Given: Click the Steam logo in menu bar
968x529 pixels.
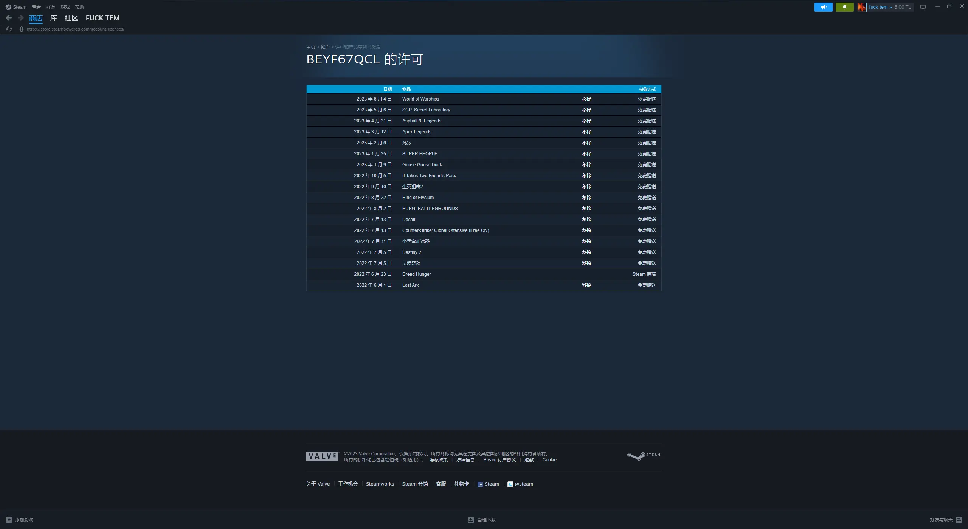Looking at the screenshot, I should [8, 7].
